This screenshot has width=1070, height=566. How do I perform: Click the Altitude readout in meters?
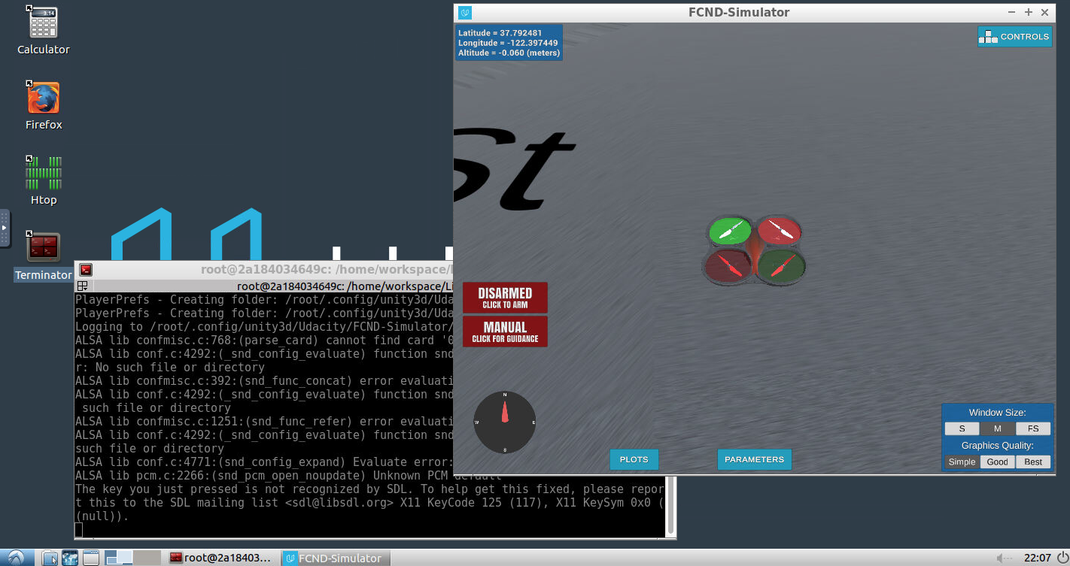[x=509, y=53]
